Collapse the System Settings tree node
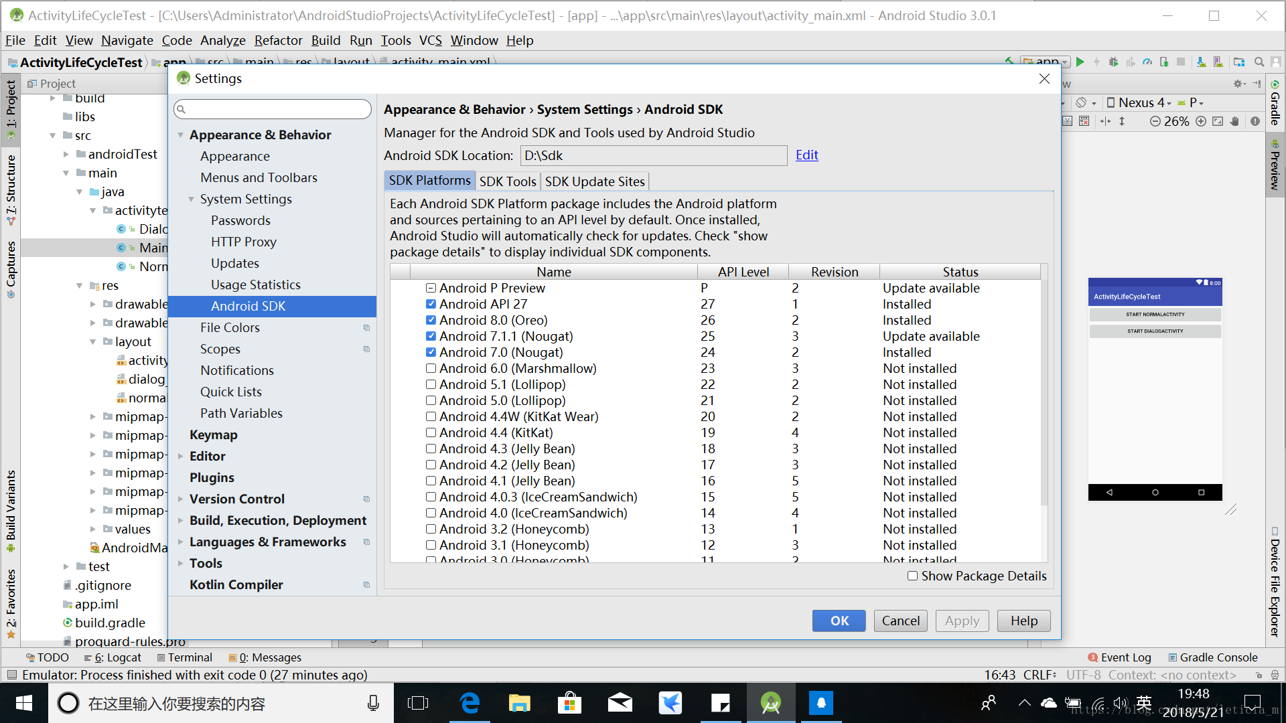The image size is (1286, 723). click(191, 199)
